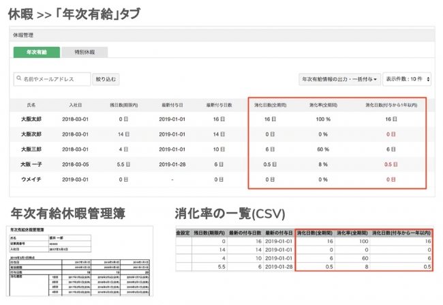Viewport: 443px width, 305px height.
Task: Click CSV header 消化率(全期間)
Action: point(352,233)
